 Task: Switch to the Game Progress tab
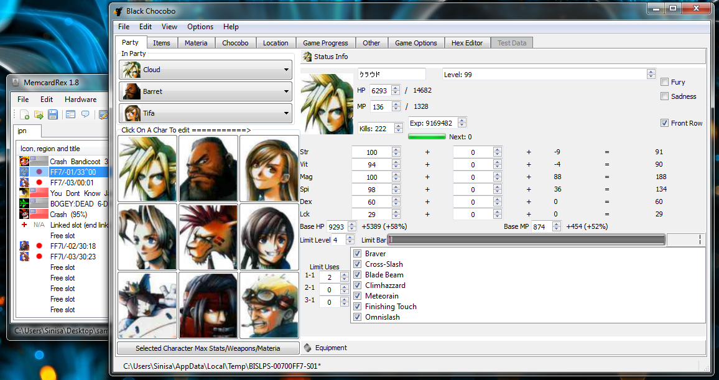(x=325, y=43)
